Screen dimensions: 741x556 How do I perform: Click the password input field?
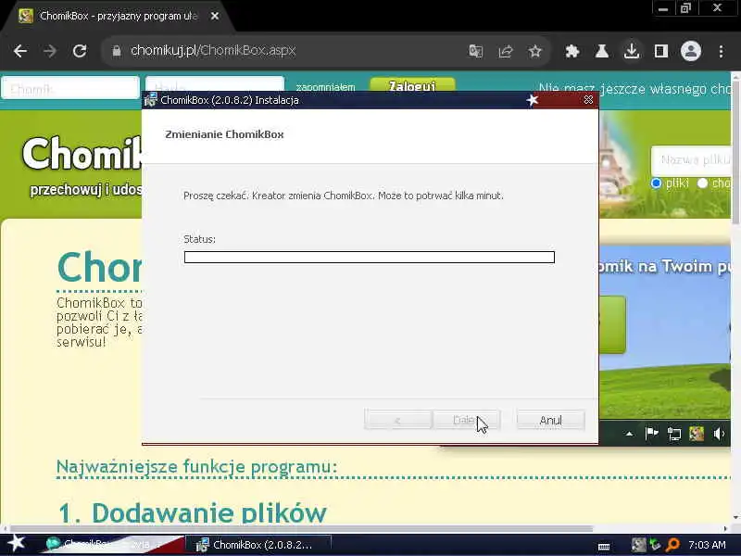(215, 83)
